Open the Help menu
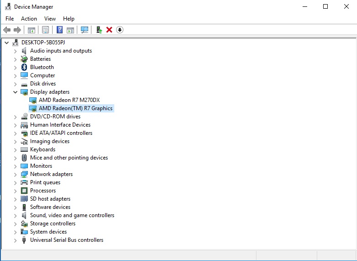357x261 pixels. tap(69, 19)
